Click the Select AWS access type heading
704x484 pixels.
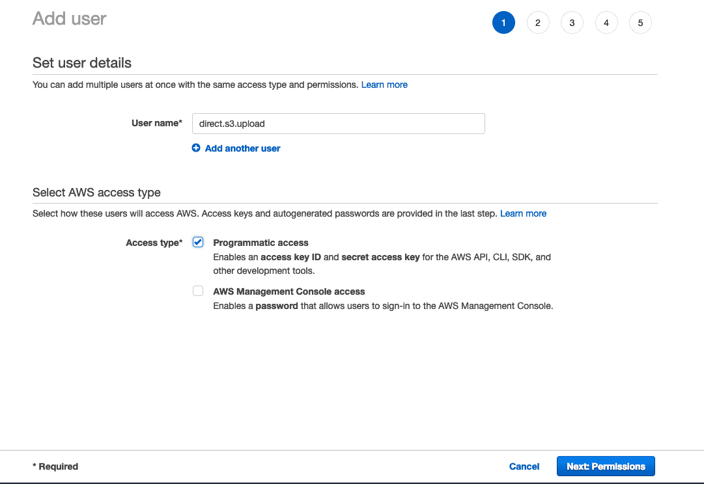coord(96,193)
